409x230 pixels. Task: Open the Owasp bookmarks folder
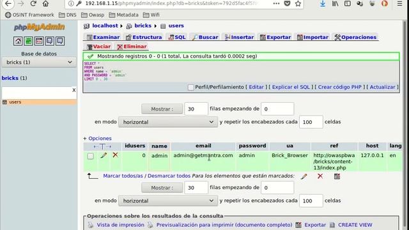click(x=93, y=15)
